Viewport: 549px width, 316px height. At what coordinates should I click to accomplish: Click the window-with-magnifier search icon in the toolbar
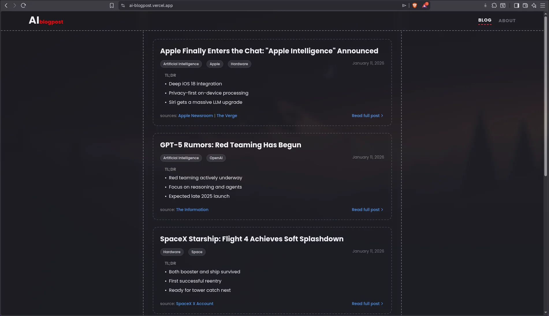pyautogui.click(x=503, y=5)
